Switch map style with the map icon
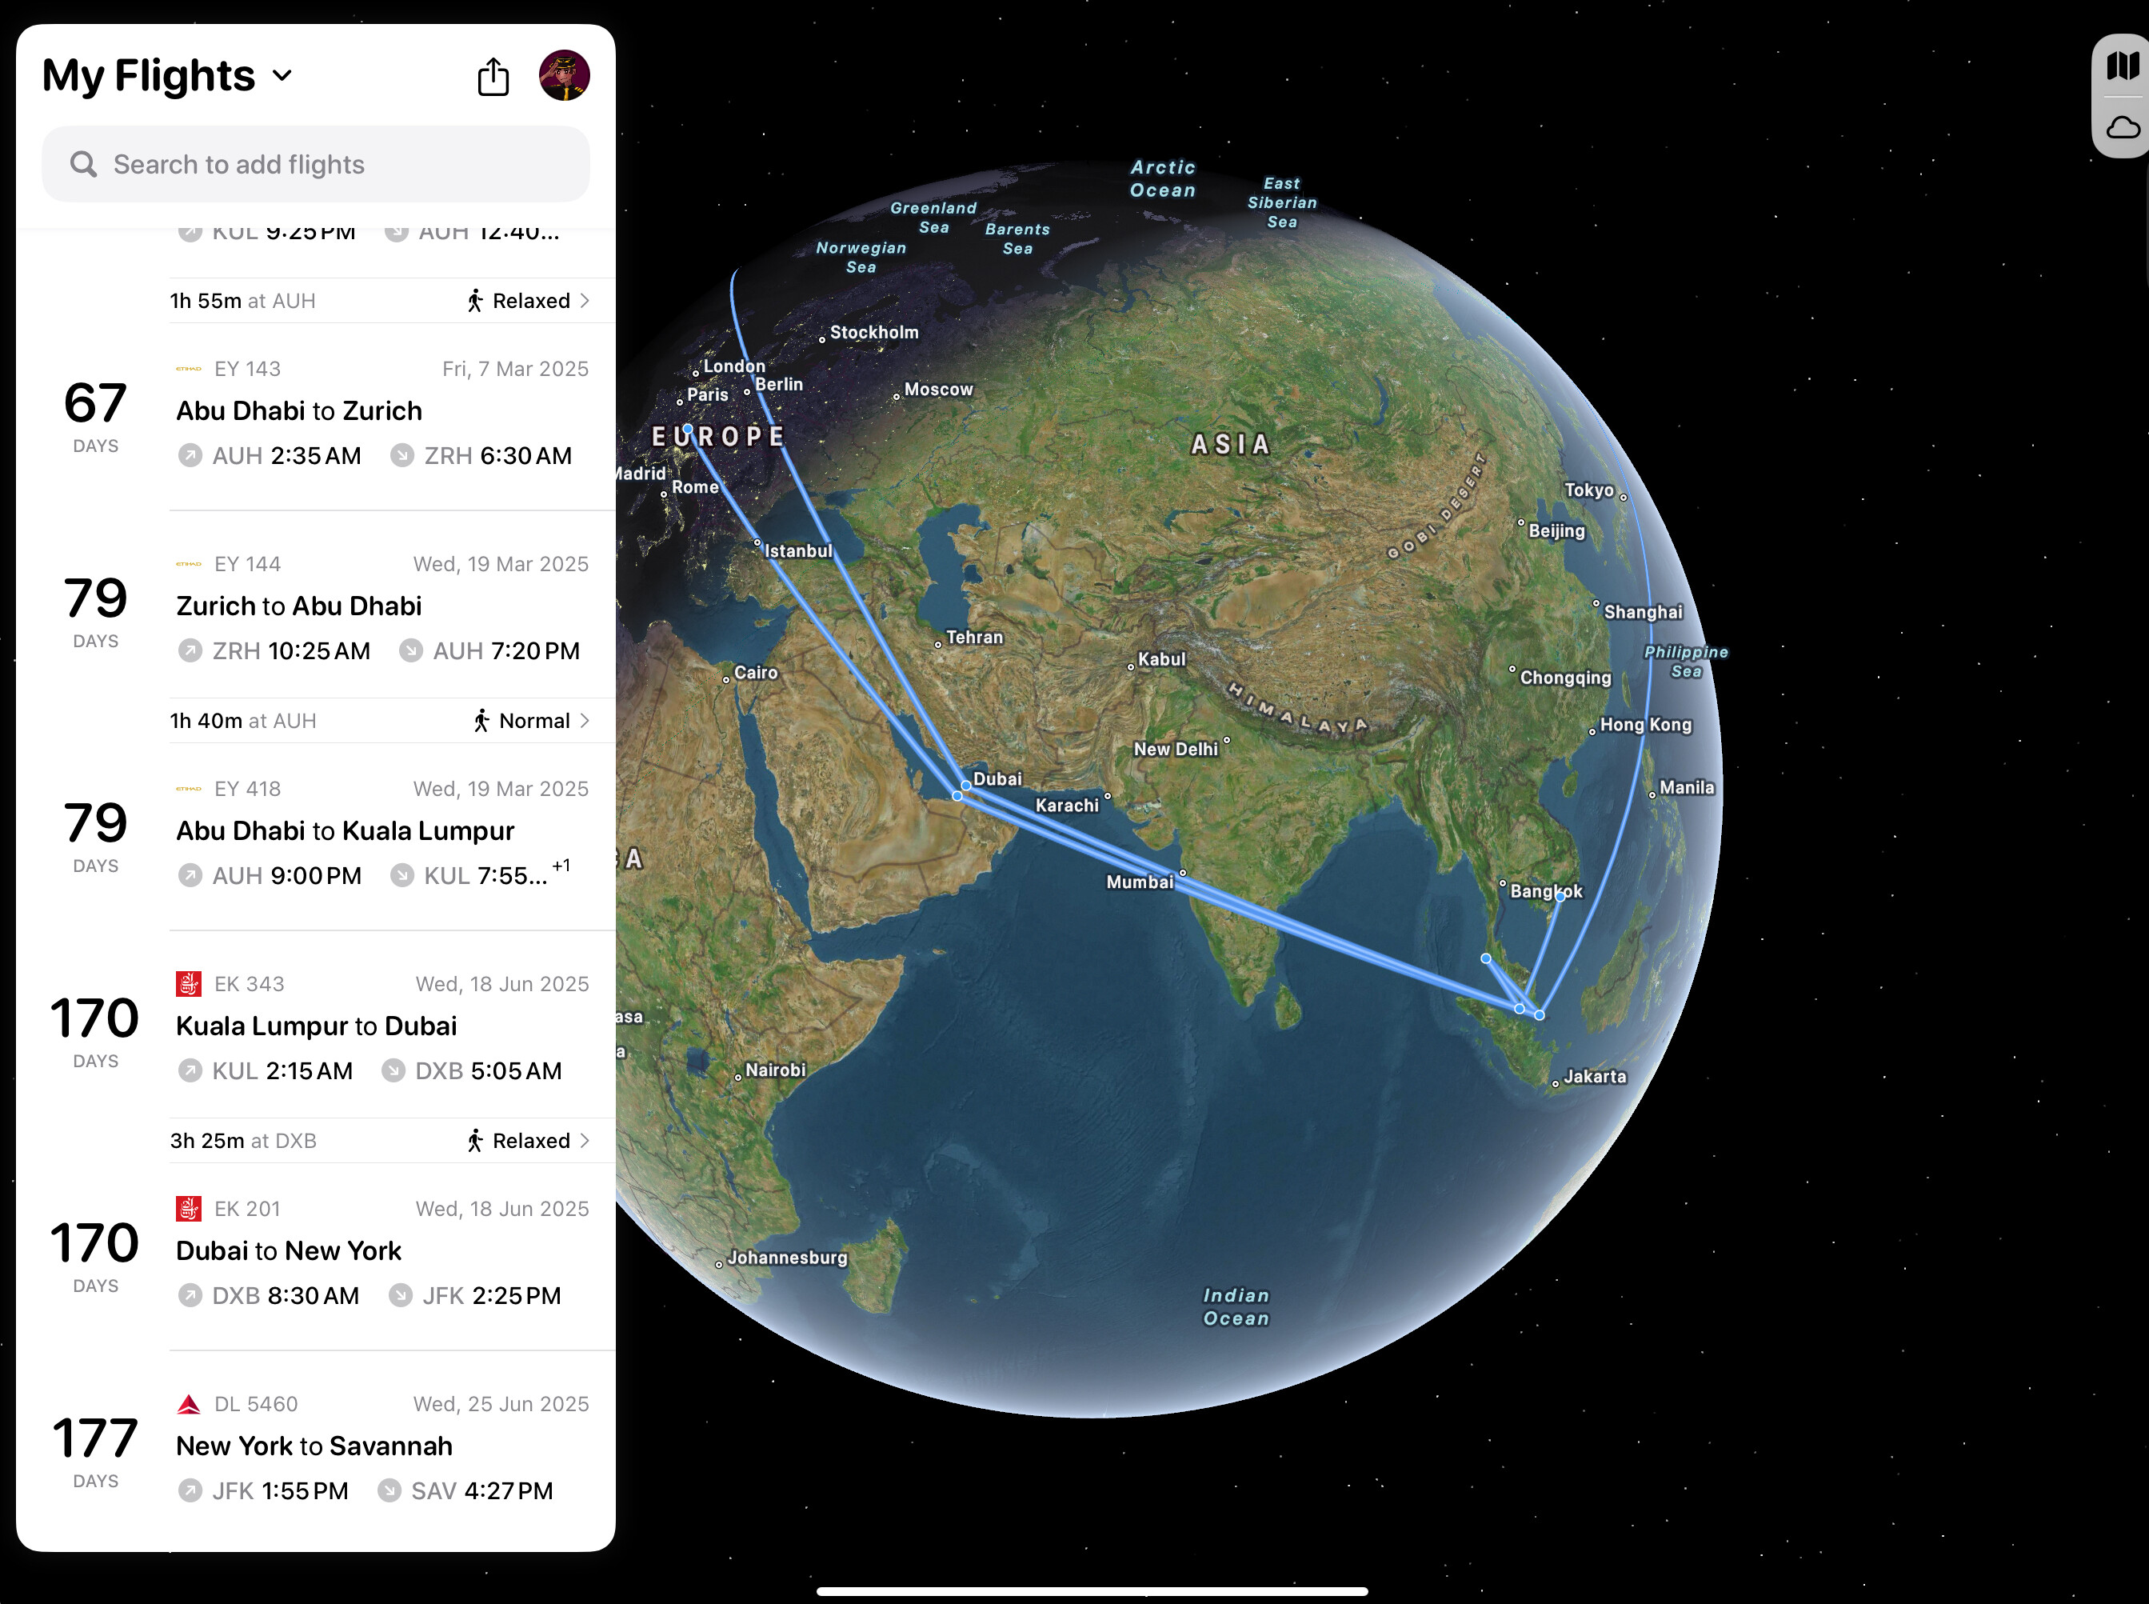 tap(2123, 66)
